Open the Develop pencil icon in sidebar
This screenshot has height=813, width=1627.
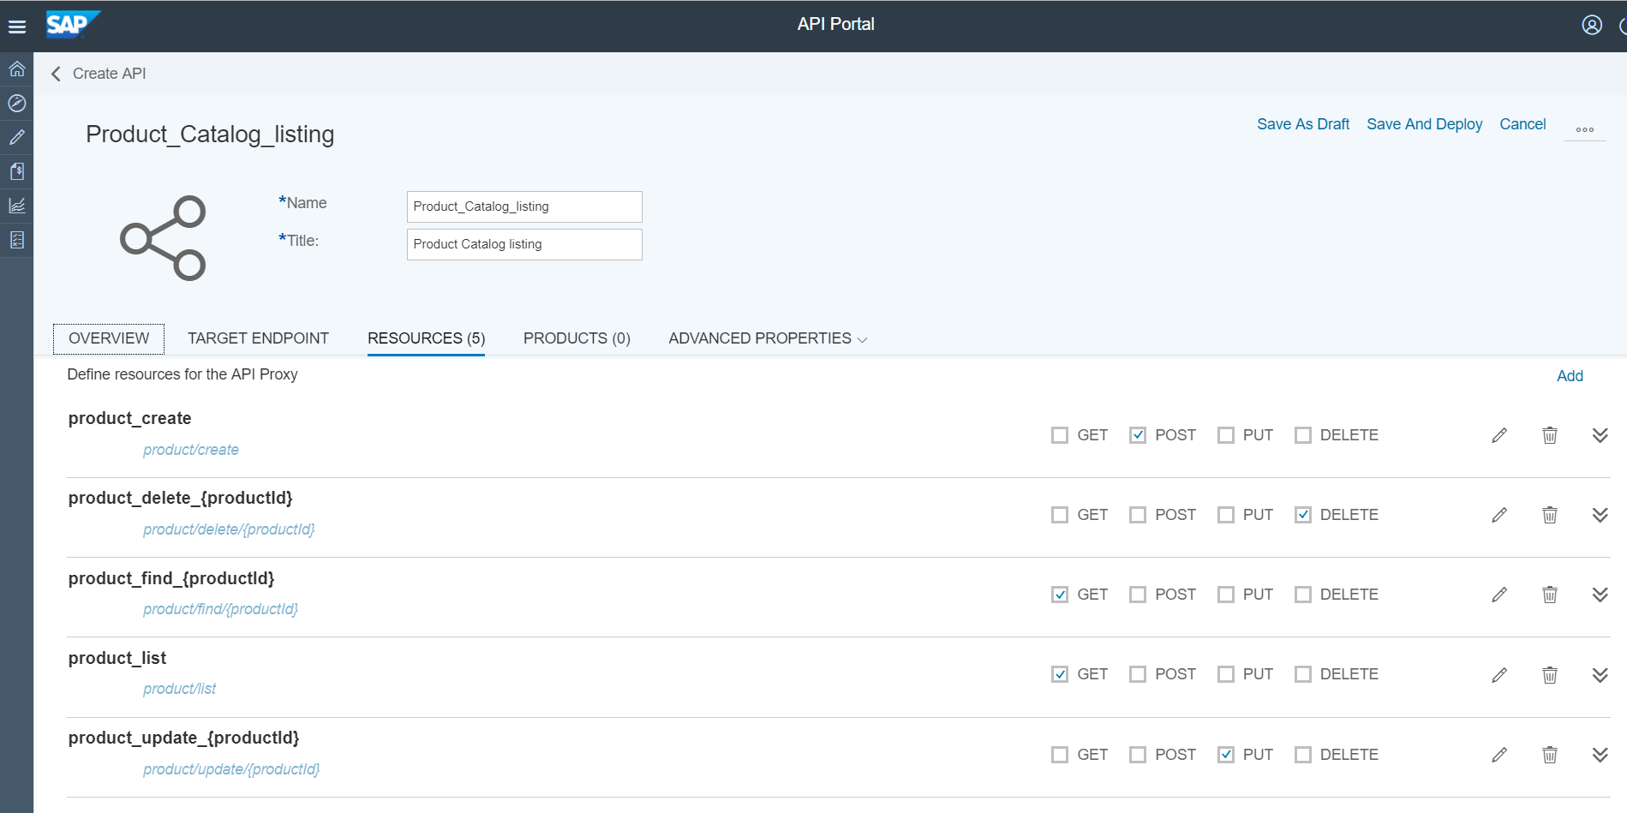[17, 137]
